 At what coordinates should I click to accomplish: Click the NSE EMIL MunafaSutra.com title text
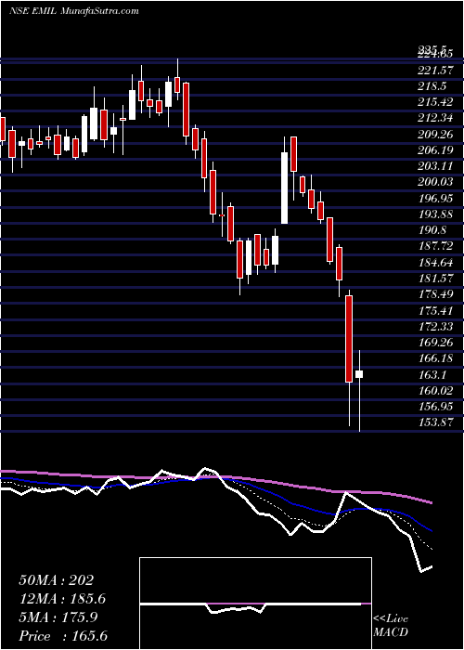pos(73,11)
